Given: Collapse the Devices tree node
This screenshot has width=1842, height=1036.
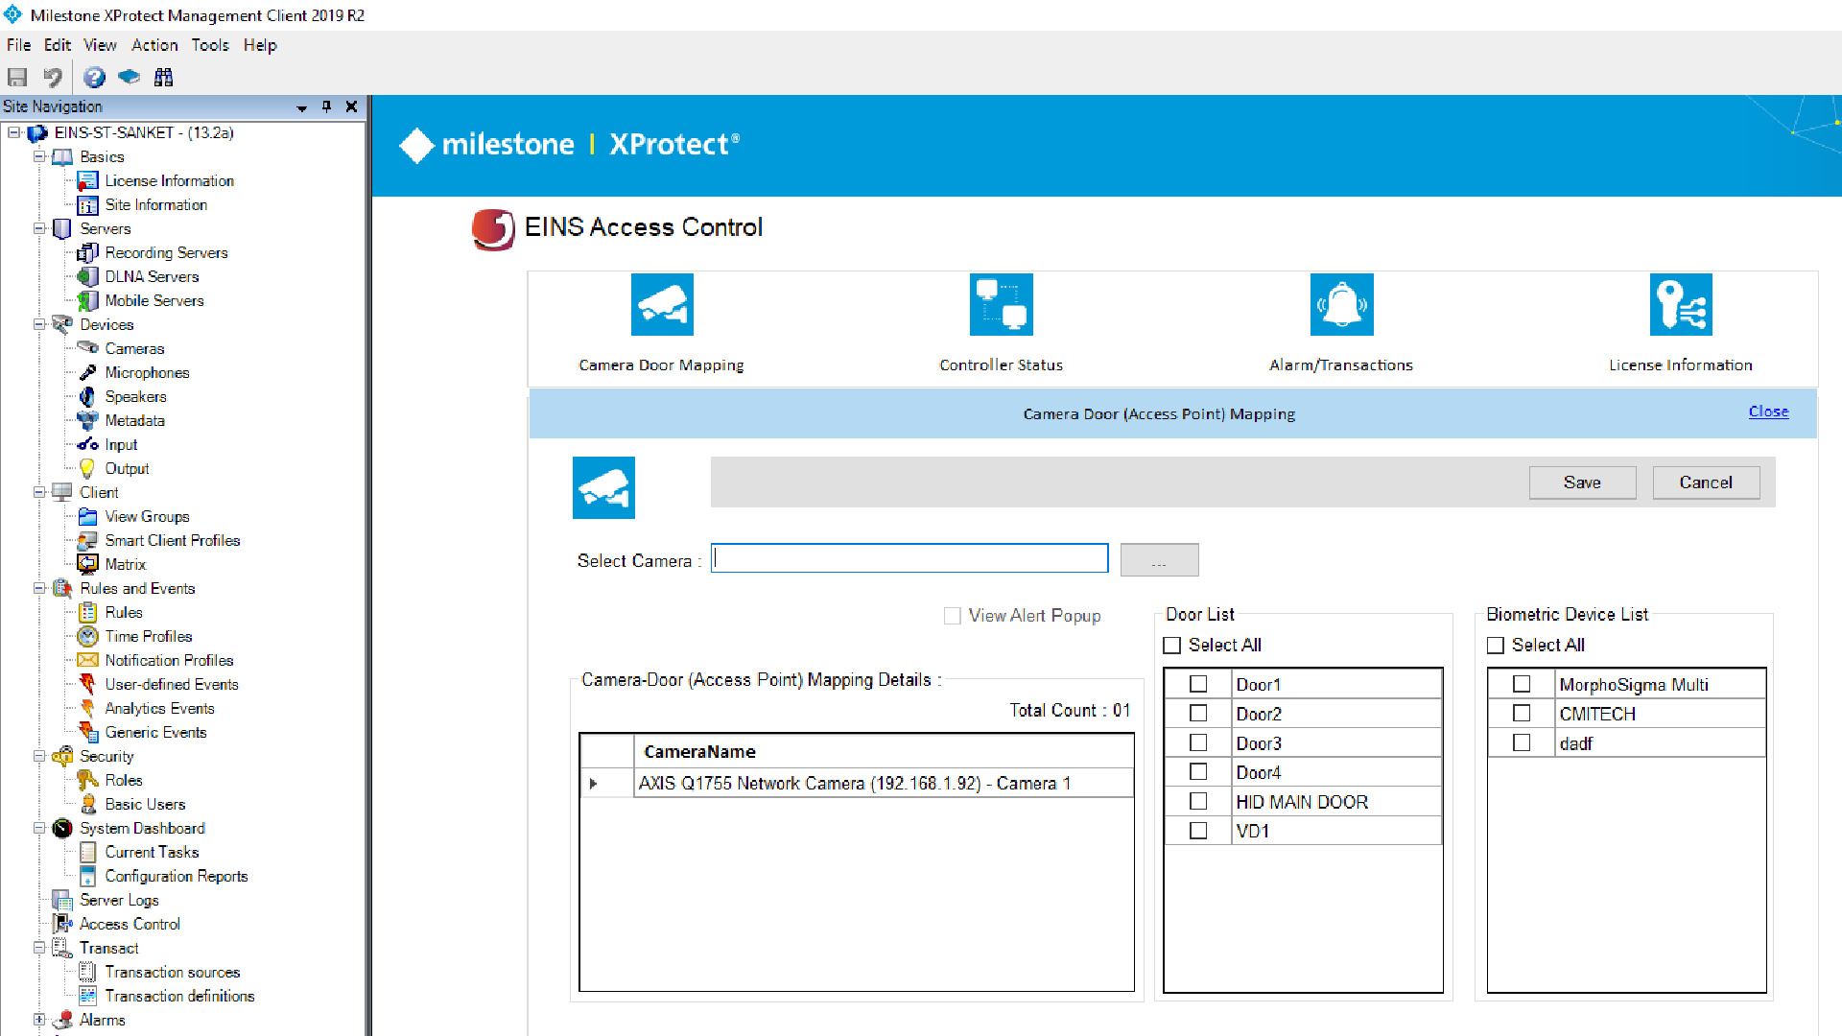Looking at the screenshot, I should 39,324.
